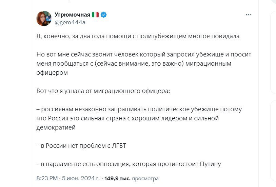Click the blue verified badge
The image size is (276, 187).
click(104, 15)
